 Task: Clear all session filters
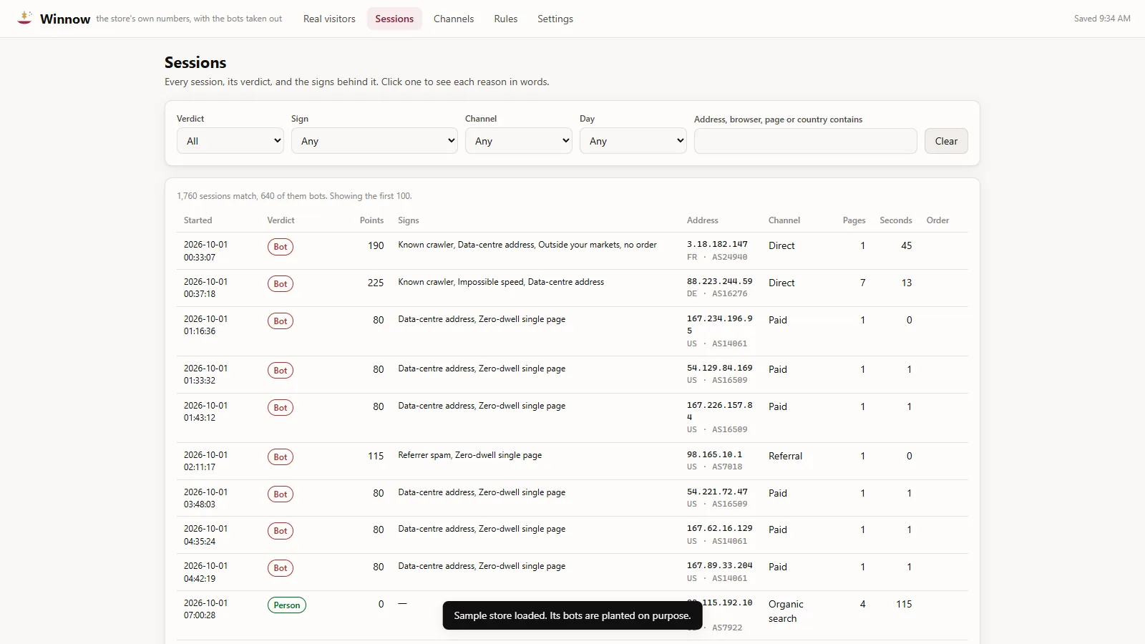tap(946, 141)
